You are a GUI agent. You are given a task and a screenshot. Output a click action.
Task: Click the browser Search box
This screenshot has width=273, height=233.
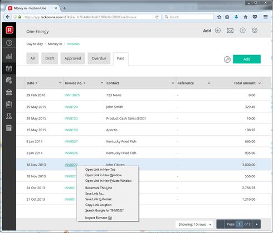pos(188,17)
